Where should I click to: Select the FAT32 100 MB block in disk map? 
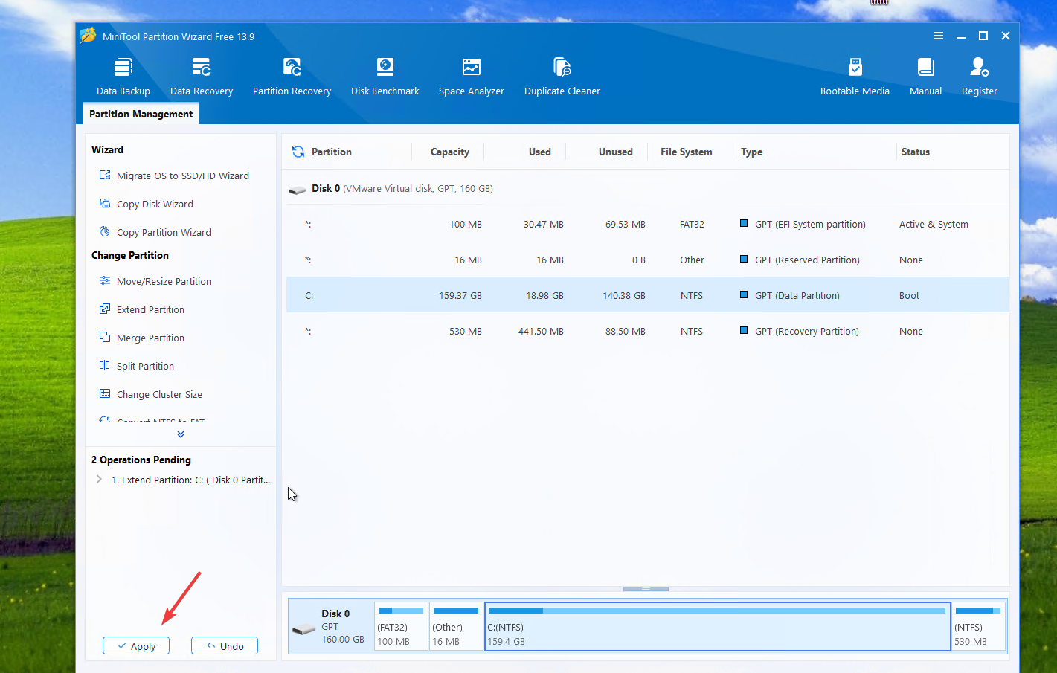pyautogui.click(x=401, y=626)
